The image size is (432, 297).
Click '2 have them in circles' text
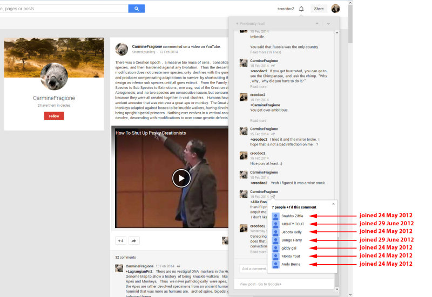[54, 105]
